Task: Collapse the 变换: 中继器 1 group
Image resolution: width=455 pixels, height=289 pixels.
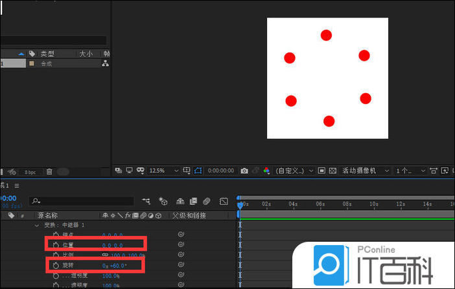Action: pos(37,226)
